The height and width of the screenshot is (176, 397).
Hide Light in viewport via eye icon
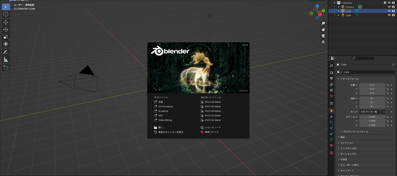pos(390,15)
